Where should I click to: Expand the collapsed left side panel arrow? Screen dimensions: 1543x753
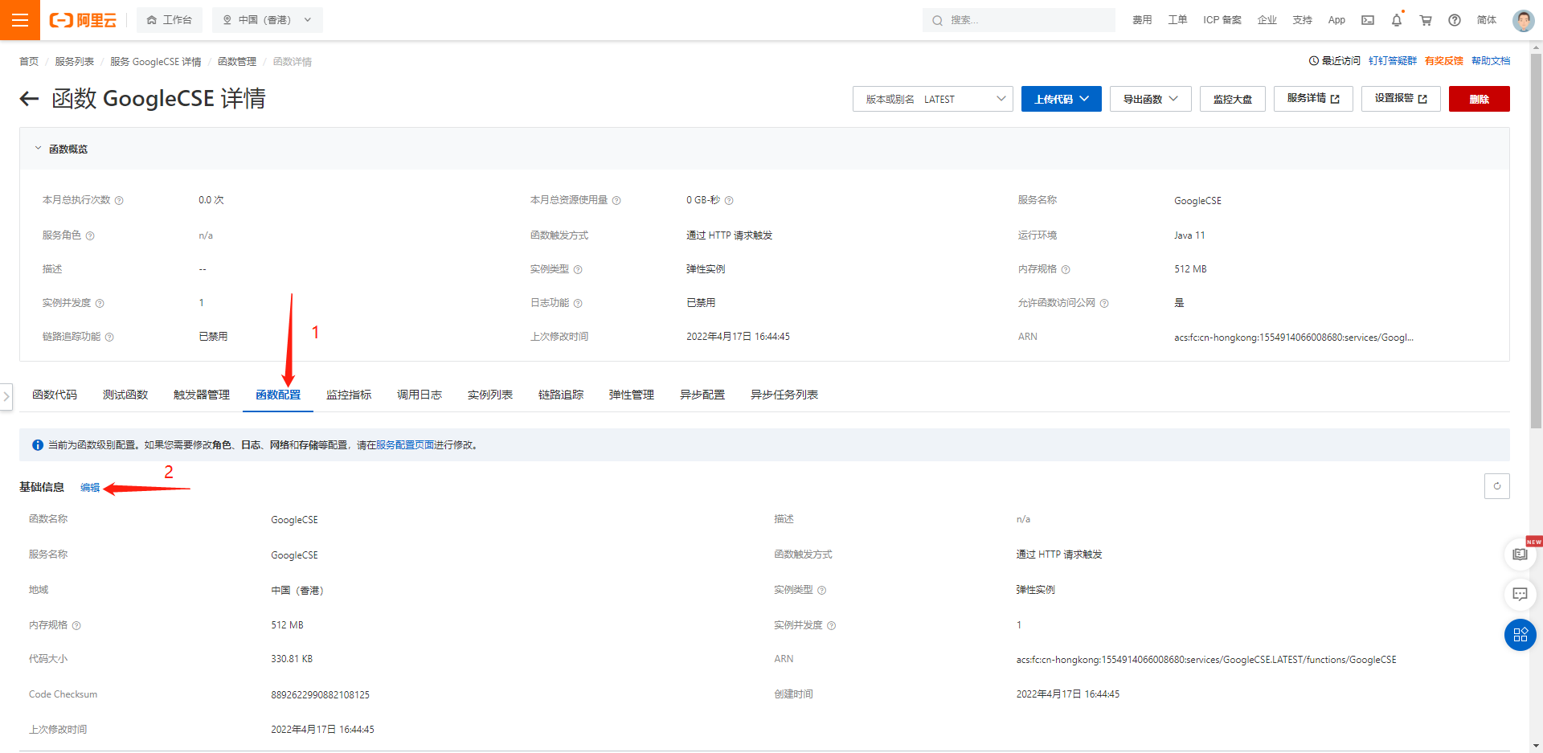click(x=6, y=396)
